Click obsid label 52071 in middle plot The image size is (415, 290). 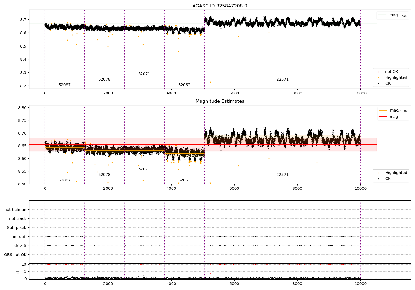point(144,169)
